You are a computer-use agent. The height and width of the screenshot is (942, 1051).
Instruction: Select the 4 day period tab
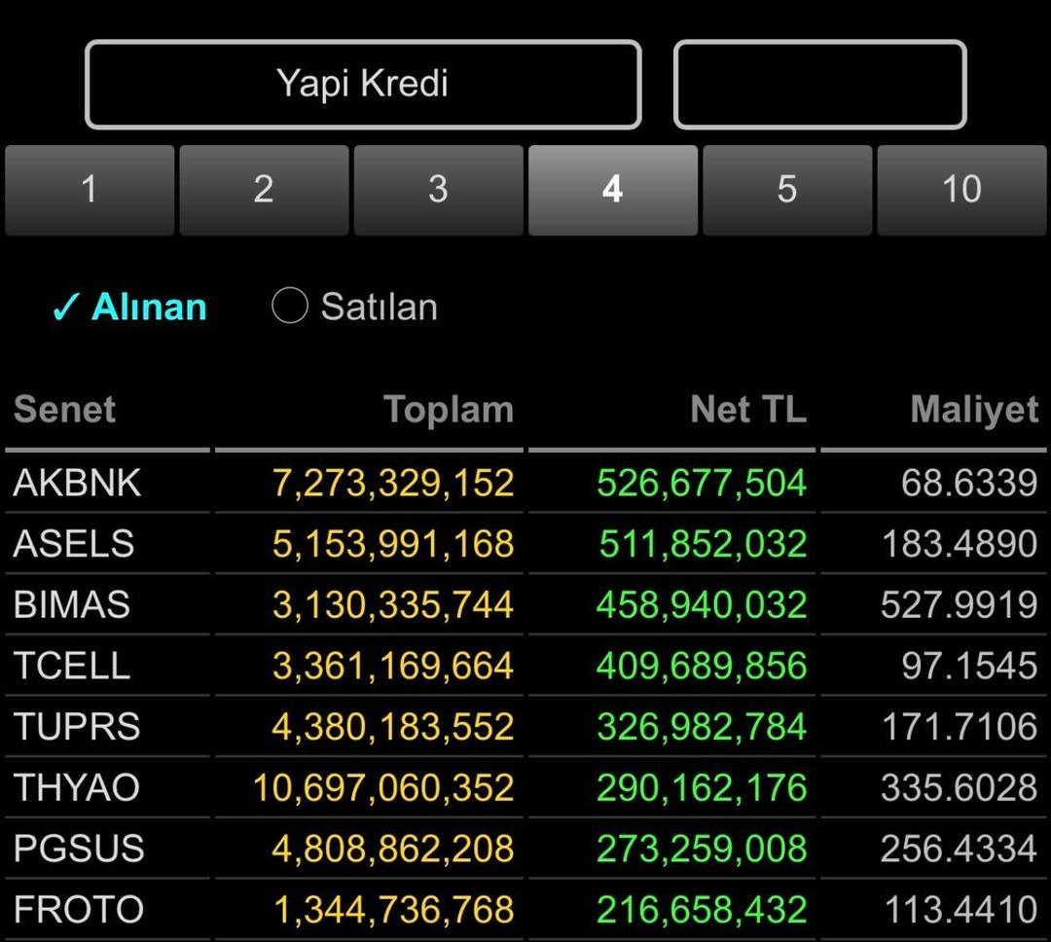613,190
